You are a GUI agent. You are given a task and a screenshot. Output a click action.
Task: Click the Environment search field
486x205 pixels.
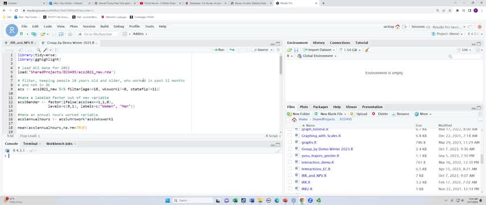coord(465,56)
